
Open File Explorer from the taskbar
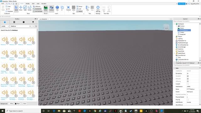coord(59,111)
